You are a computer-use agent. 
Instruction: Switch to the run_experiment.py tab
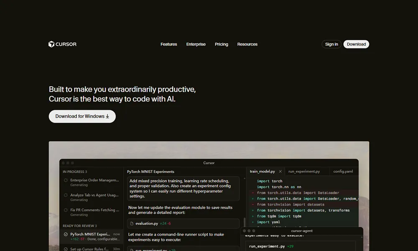[304, 172]
